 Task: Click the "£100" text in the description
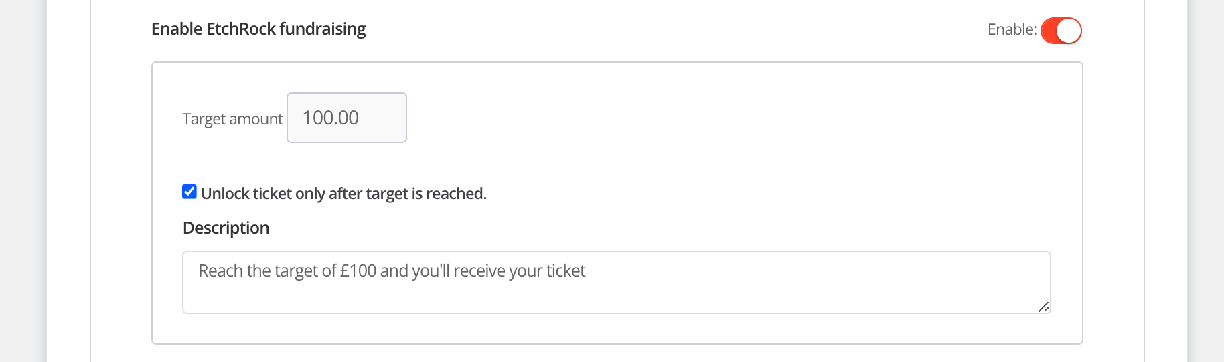click(358, 271)
